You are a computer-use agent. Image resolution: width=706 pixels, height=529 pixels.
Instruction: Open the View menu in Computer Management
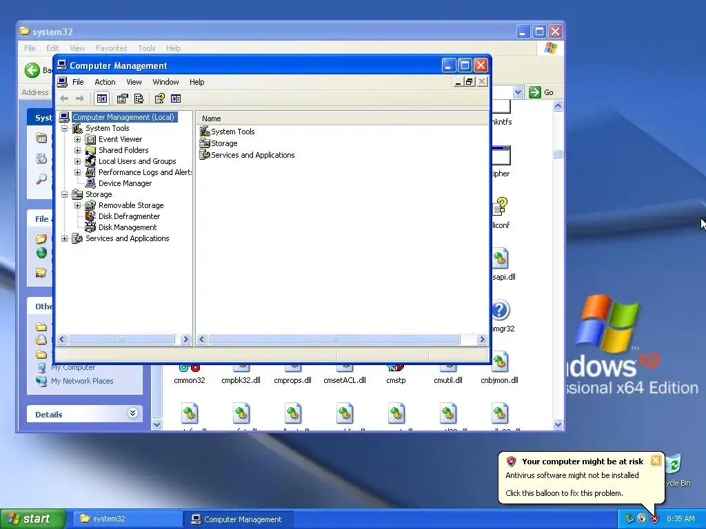click(x=134, y=82)
